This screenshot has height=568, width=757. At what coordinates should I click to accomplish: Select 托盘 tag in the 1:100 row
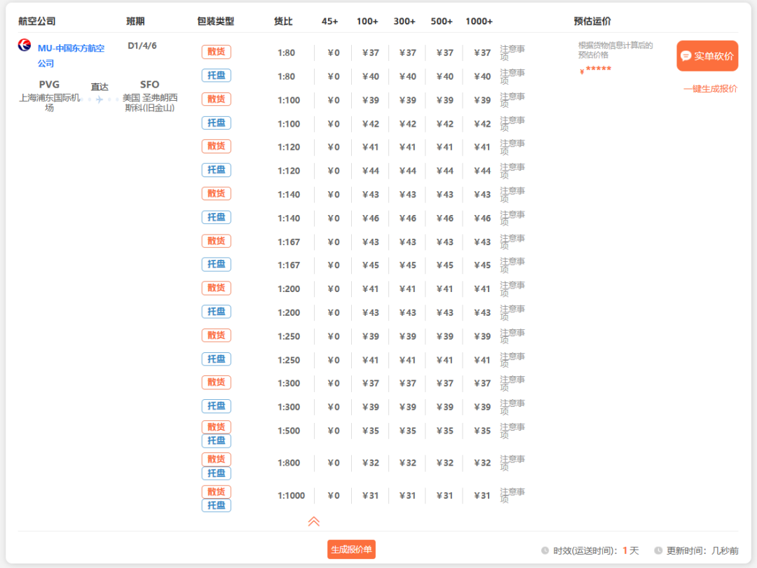pyautogui.click(x=217, y=123)
